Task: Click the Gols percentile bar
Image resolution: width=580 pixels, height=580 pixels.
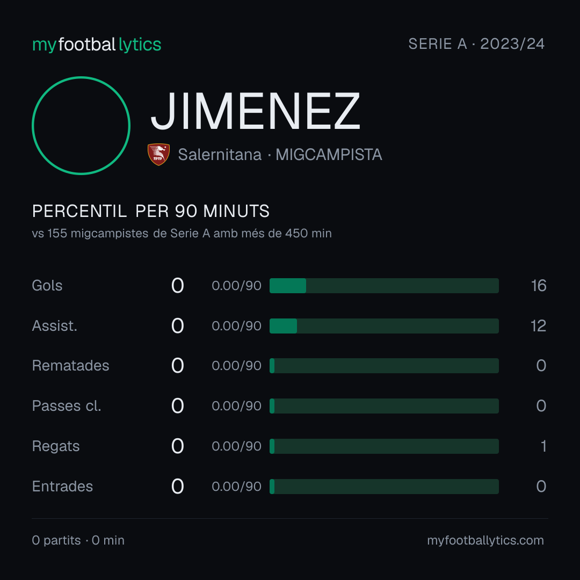Action: [384, 286]
